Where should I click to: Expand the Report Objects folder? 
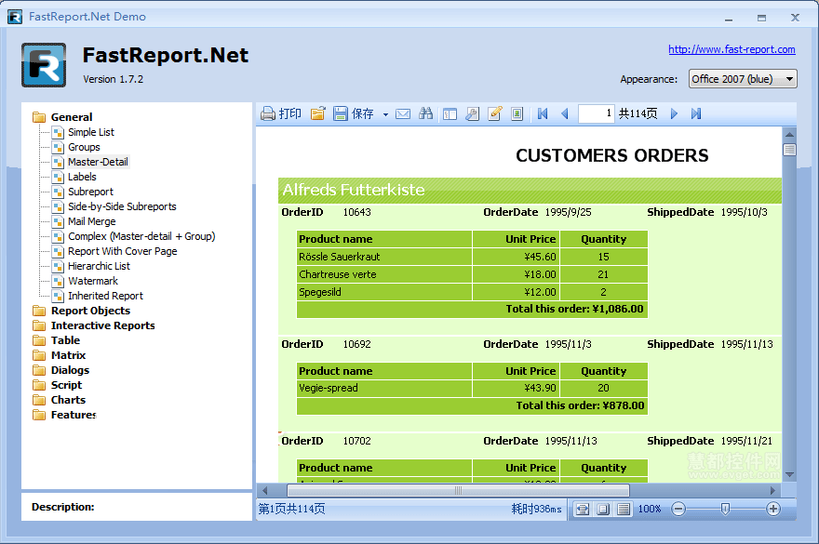pos(39,311)
